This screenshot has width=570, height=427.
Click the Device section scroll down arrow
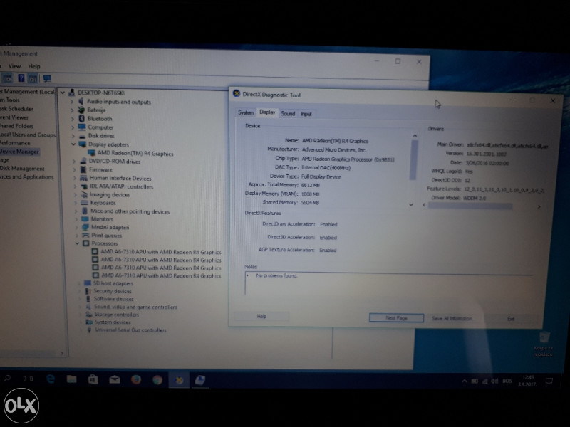(411, 205)
